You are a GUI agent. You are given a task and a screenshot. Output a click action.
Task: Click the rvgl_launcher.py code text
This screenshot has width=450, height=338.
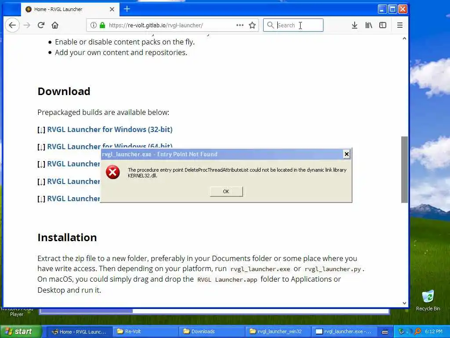[x=333, y=269]
